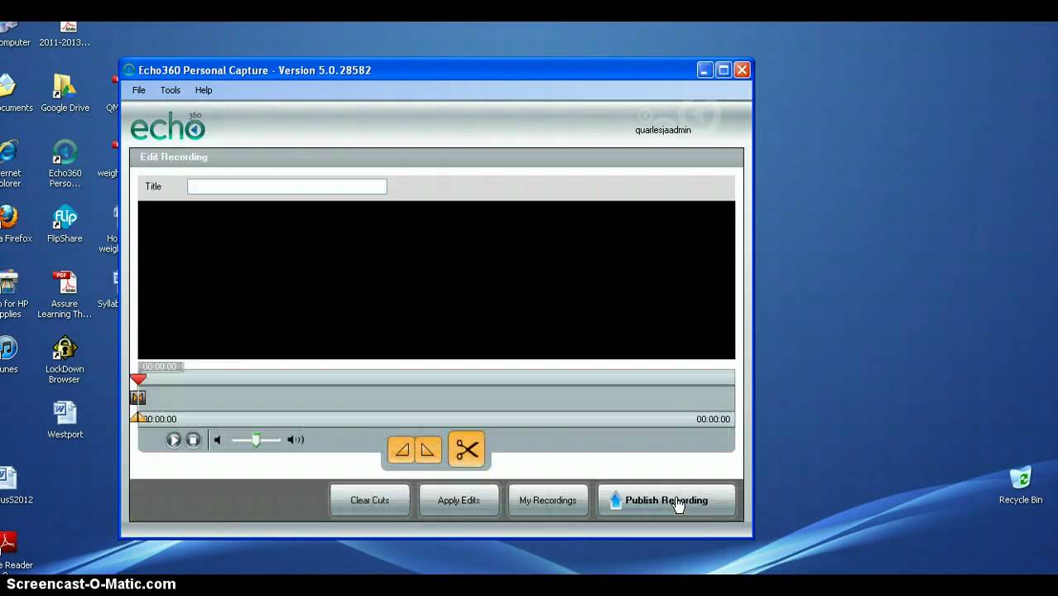
Task: Click into the Title input field
Action: (x=287, y=186)
